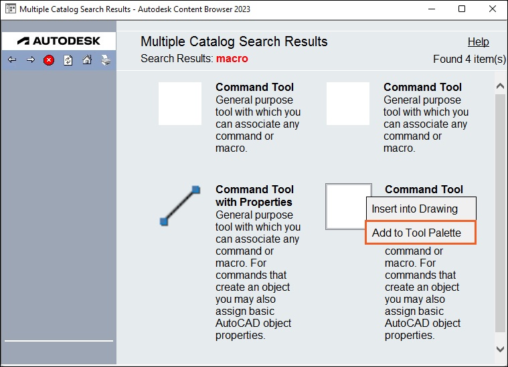Click the top-left 'Command Tool' title
Screen dimensions: 508x367
[x=254, y=87]
